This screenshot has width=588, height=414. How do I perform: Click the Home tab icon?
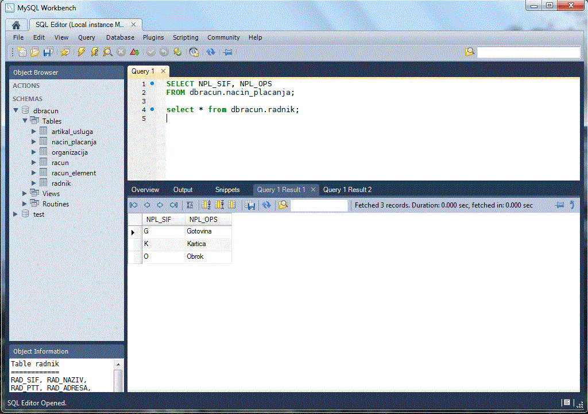(16, 25)
